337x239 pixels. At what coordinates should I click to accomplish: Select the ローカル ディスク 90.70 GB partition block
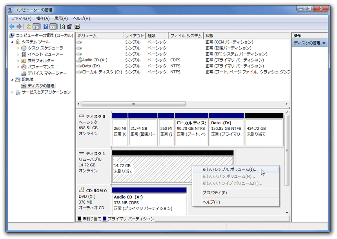[191, 129]
